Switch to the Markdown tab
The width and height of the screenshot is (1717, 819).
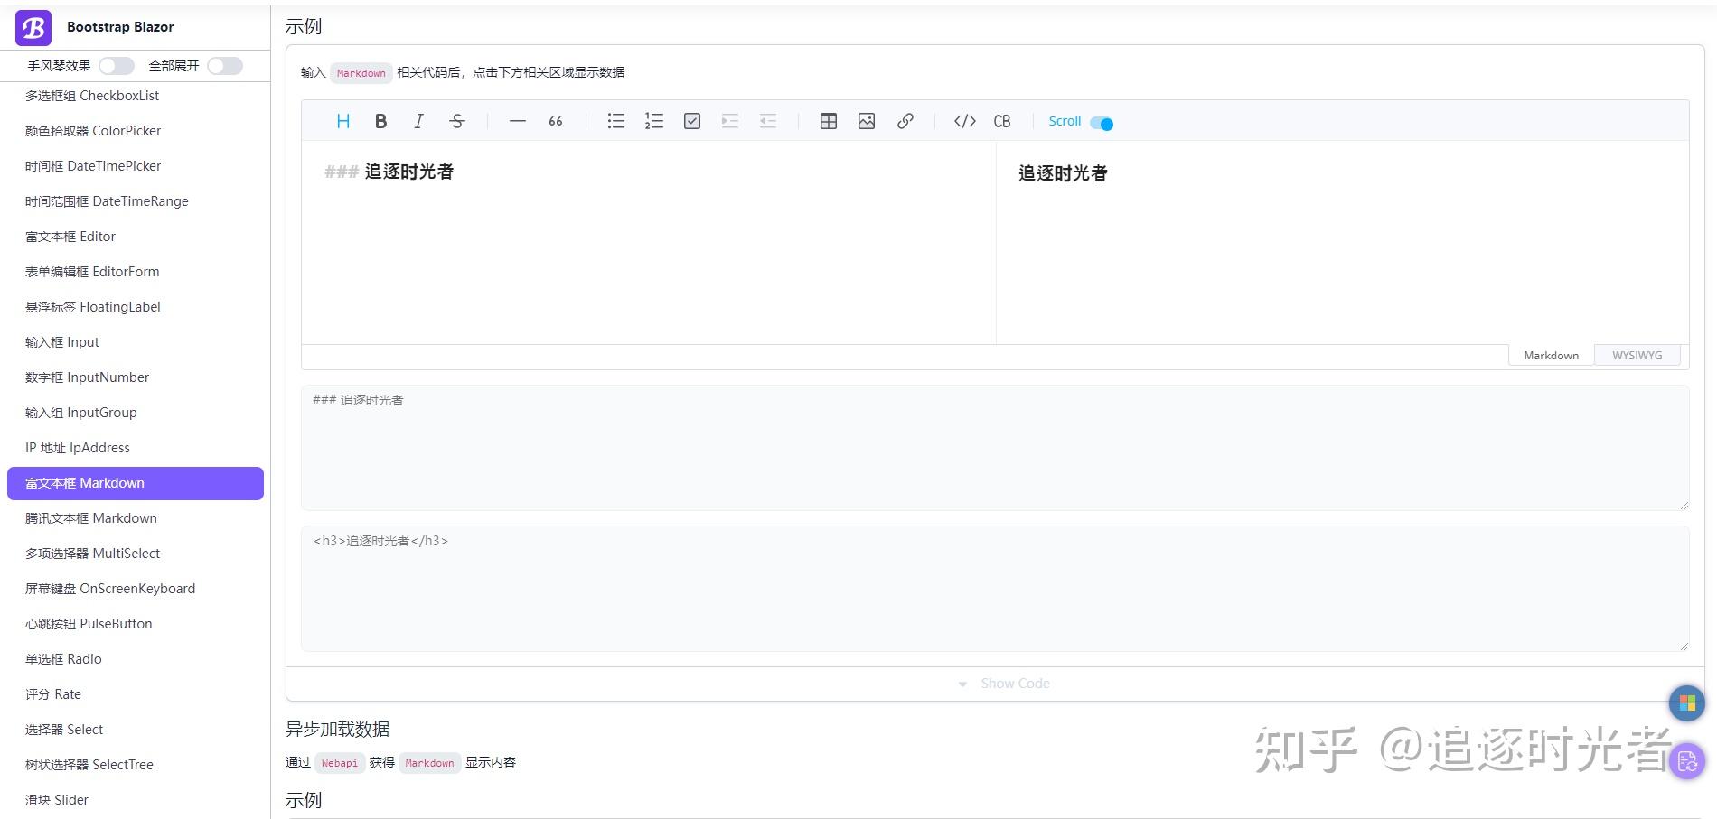pos(1551,355)
